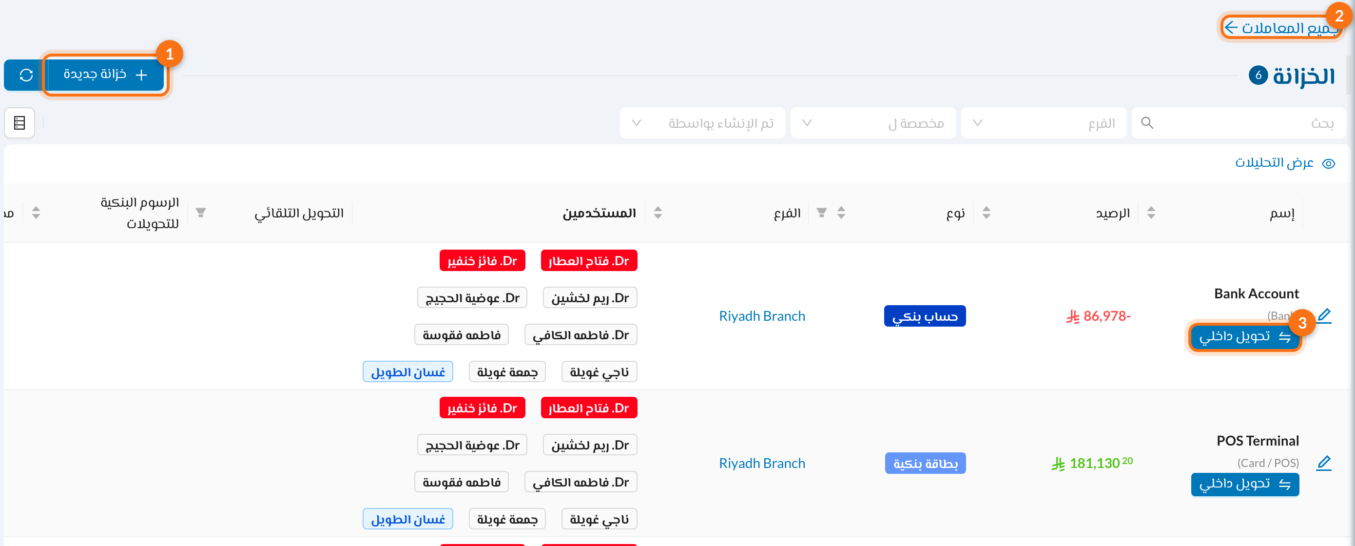Click the search magnifier icon

click(x=1147, y=122)
